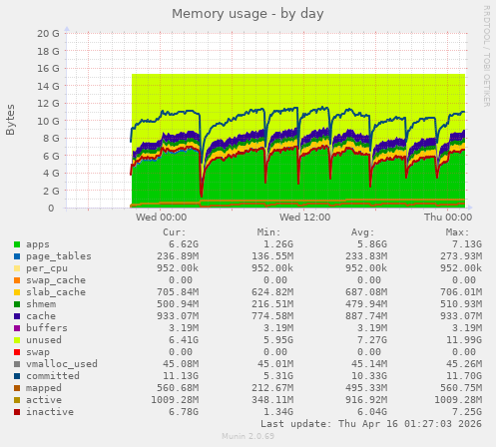Click the committed legend color swatch
Viewport: 496px width, 447px height.
(x=17, y=376)
